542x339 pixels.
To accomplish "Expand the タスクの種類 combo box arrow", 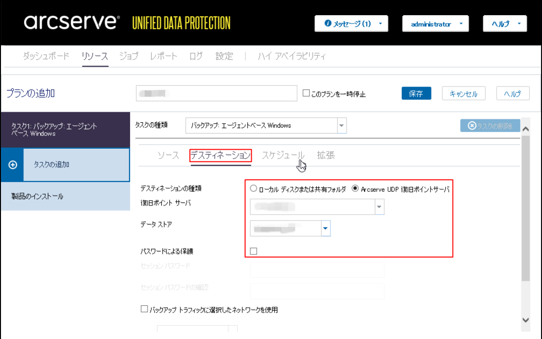I will [x=342, y=126].
